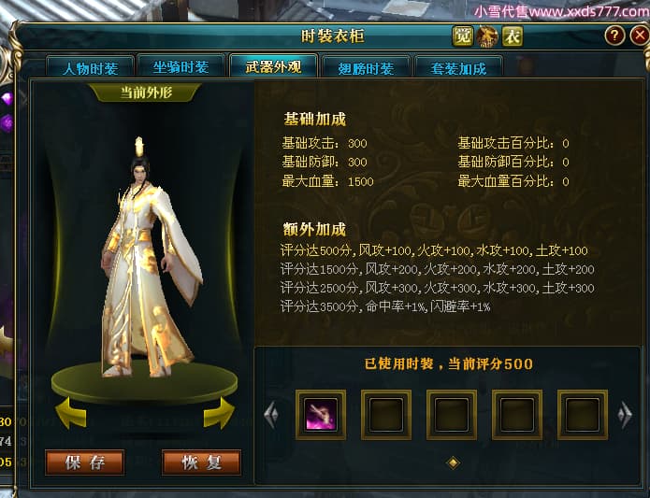Rotate character right with yellow arrow
This screenshot has height=498, width=650.
[219, 413]
